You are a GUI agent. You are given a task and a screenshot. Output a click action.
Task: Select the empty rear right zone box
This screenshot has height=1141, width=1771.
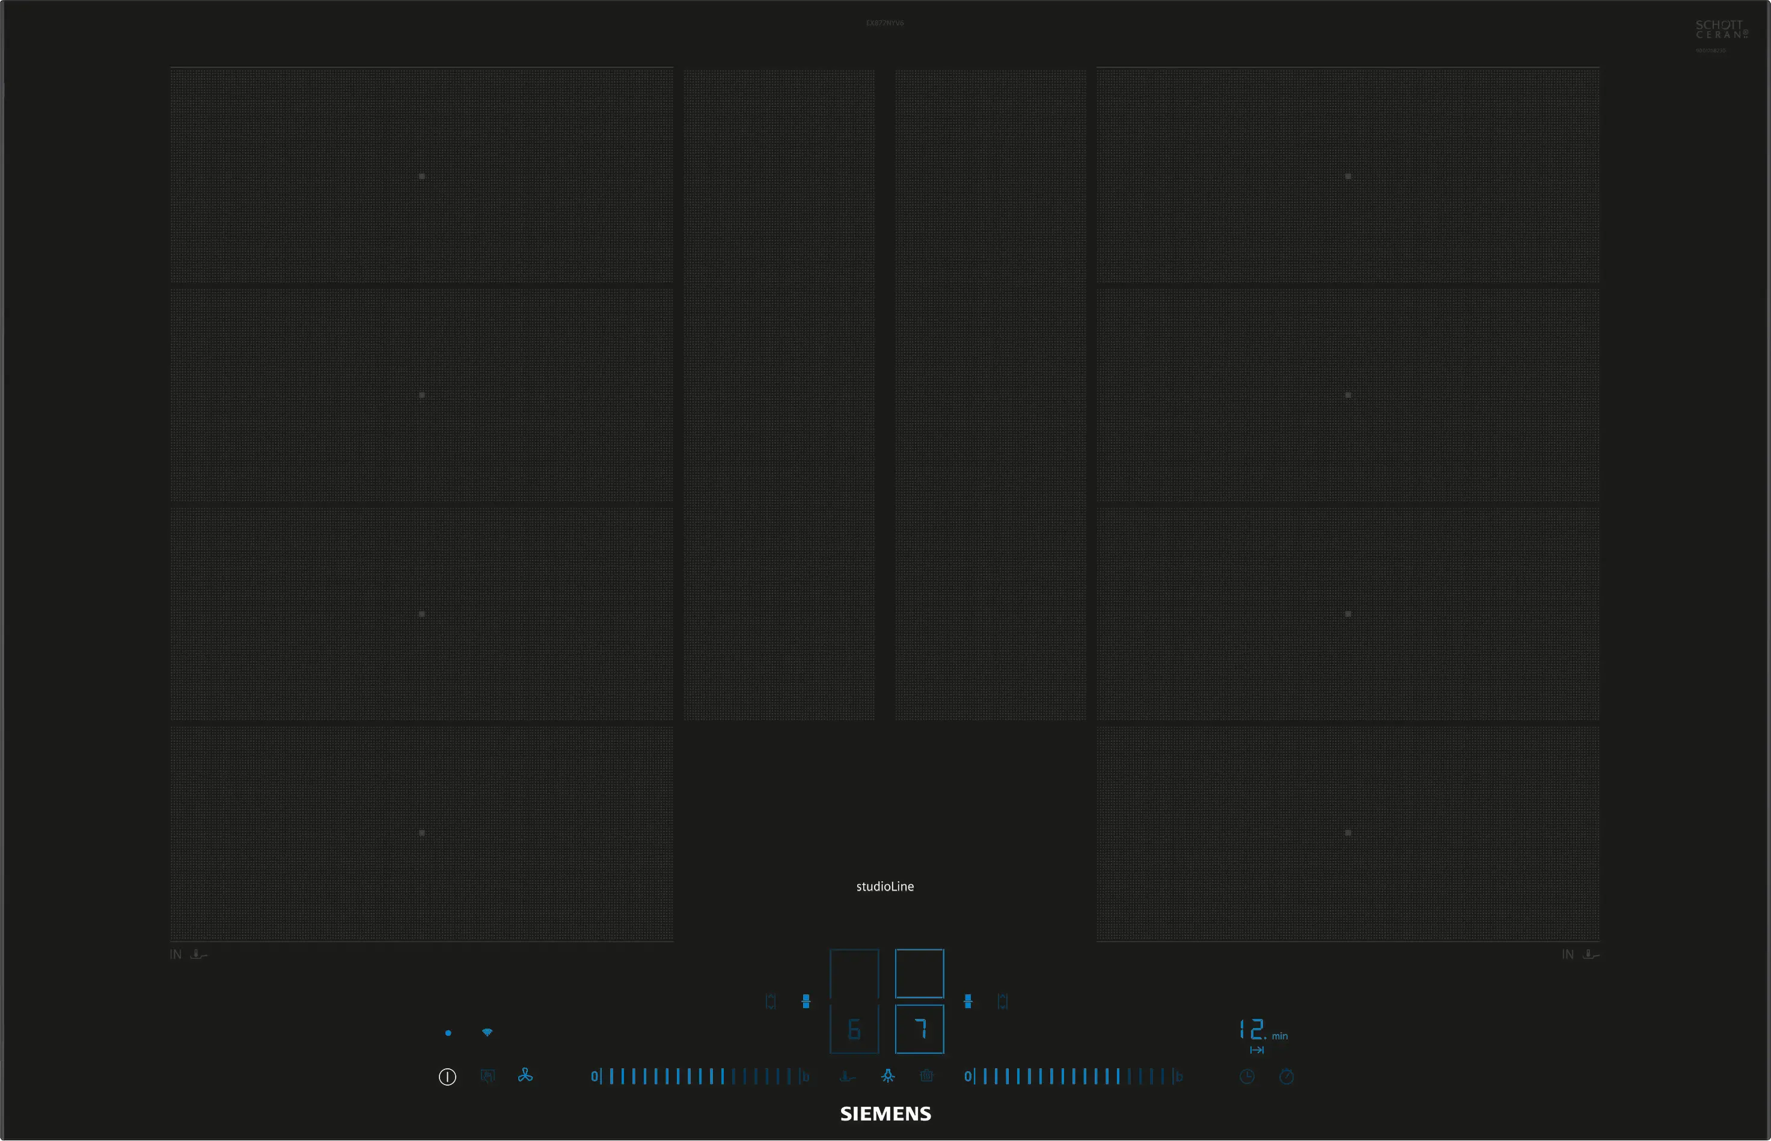919,973
